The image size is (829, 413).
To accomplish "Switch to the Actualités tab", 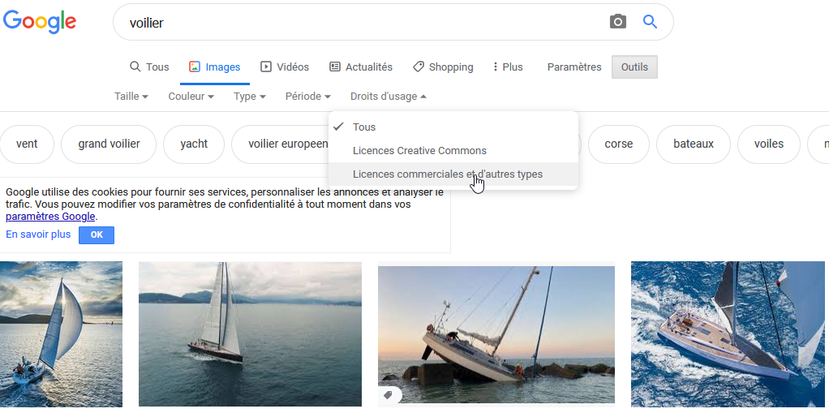I will click(360, 67).
